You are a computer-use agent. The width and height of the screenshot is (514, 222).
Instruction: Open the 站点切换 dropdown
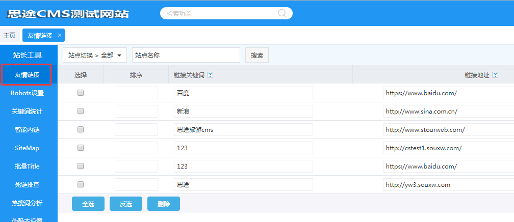coord(94,55)
